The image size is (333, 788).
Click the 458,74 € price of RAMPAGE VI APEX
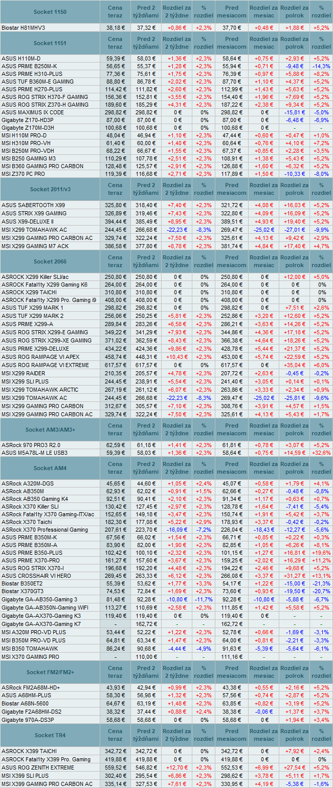[115, 356]
